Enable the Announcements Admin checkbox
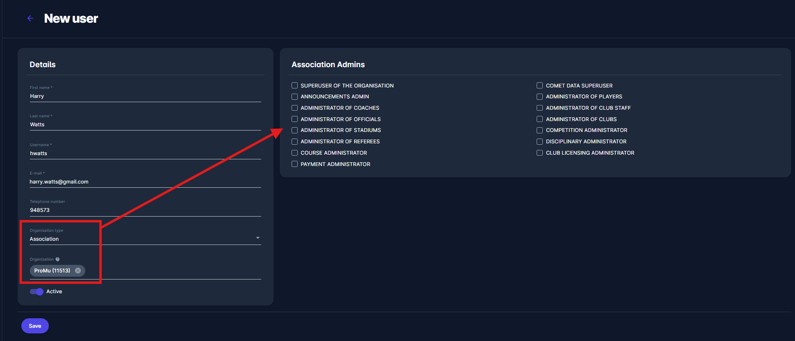This screenshot has height=341, width=795. coord(295,96)
